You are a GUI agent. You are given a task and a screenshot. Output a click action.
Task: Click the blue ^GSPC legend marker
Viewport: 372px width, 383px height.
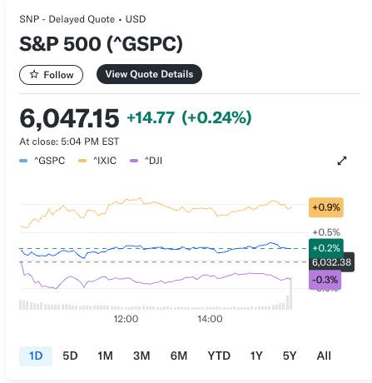pos(23,161)
